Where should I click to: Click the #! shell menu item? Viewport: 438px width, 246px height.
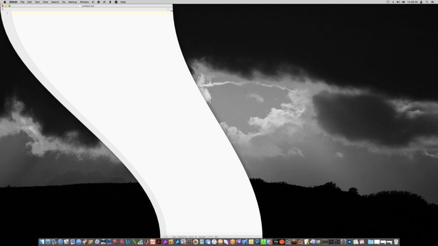click(x=93, y=2)
